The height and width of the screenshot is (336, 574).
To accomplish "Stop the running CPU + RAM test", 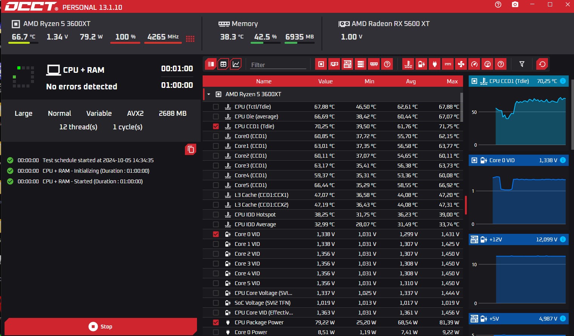I will [101, 327].
